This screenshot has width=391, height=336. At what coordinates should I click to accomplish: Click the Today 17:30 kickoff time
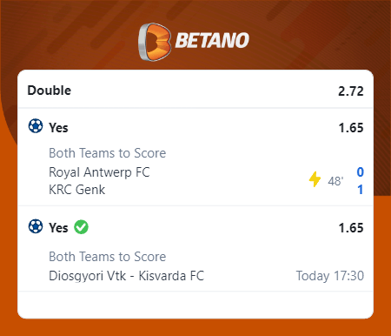330,276
